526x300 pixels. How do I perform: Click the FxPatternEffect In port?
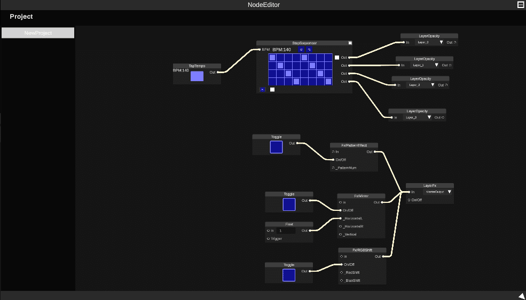point(333,152)
